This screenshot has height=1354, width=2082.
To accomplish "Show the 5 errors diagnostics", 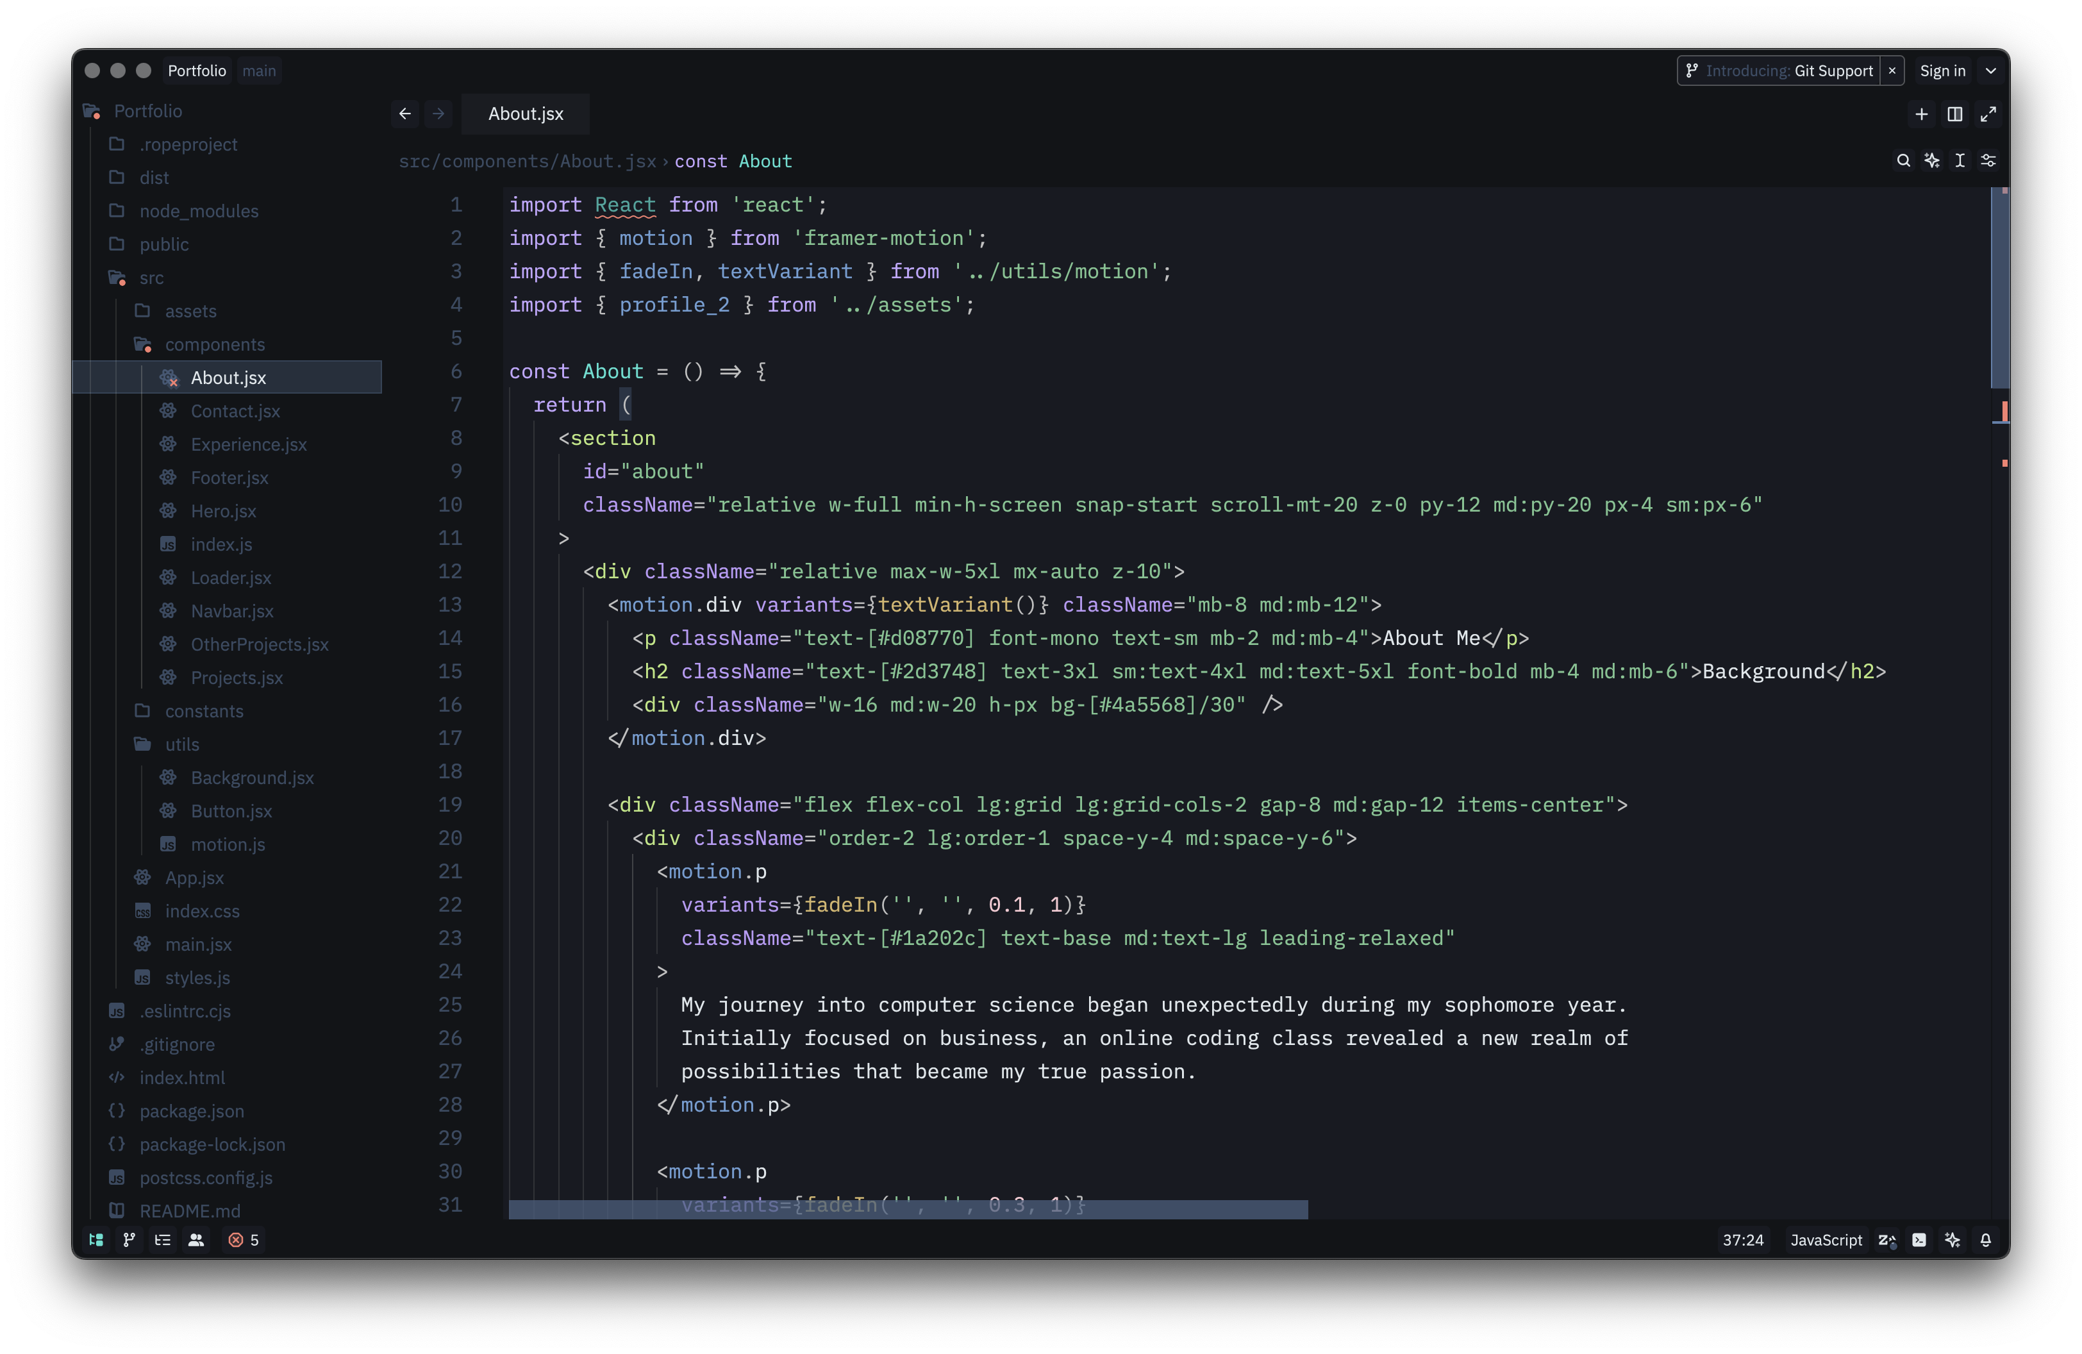I will point(244,1239).
